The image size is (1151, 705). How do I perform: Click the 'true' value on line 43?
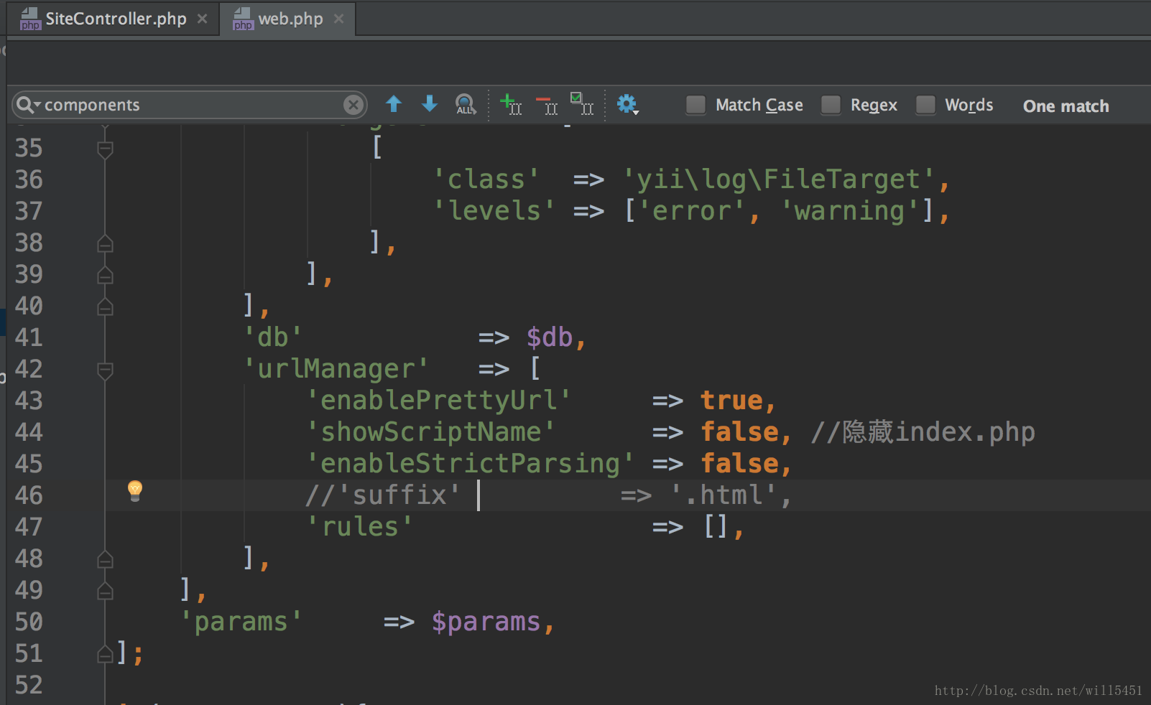(x=731, y=401)
